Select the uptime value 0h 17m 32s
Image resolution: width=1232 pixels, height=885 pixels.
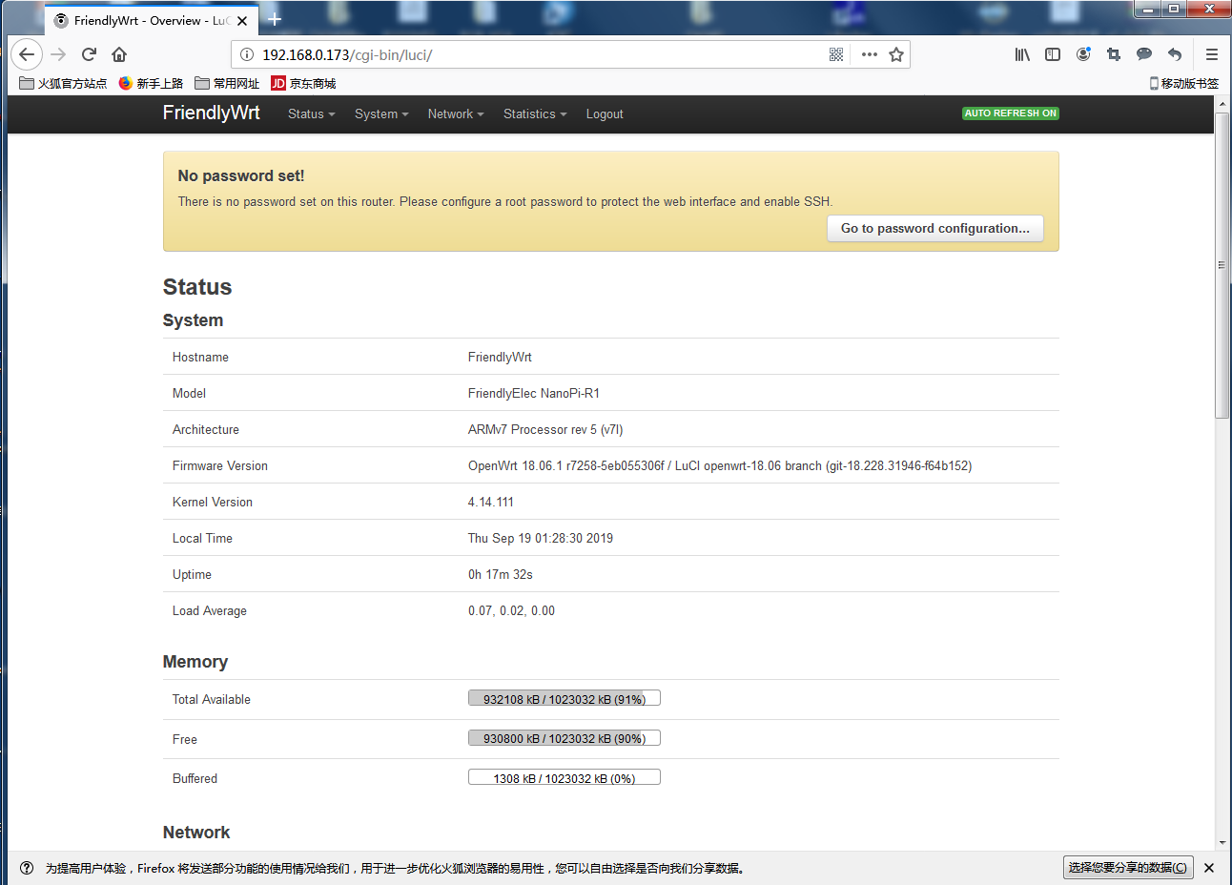click(501, 574)
